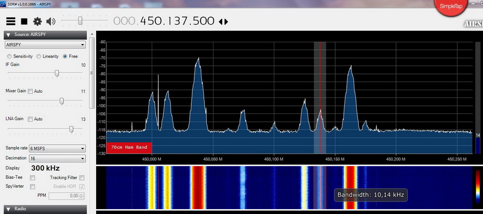Click the PPM value field
Image resolution: width=483 pixels, height=214 pixels.
64,196
